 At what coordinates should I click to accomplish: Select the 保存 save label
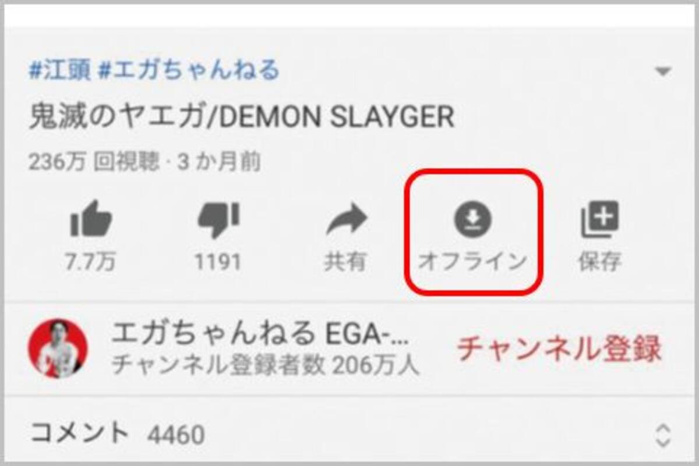[x=600, y=262]
